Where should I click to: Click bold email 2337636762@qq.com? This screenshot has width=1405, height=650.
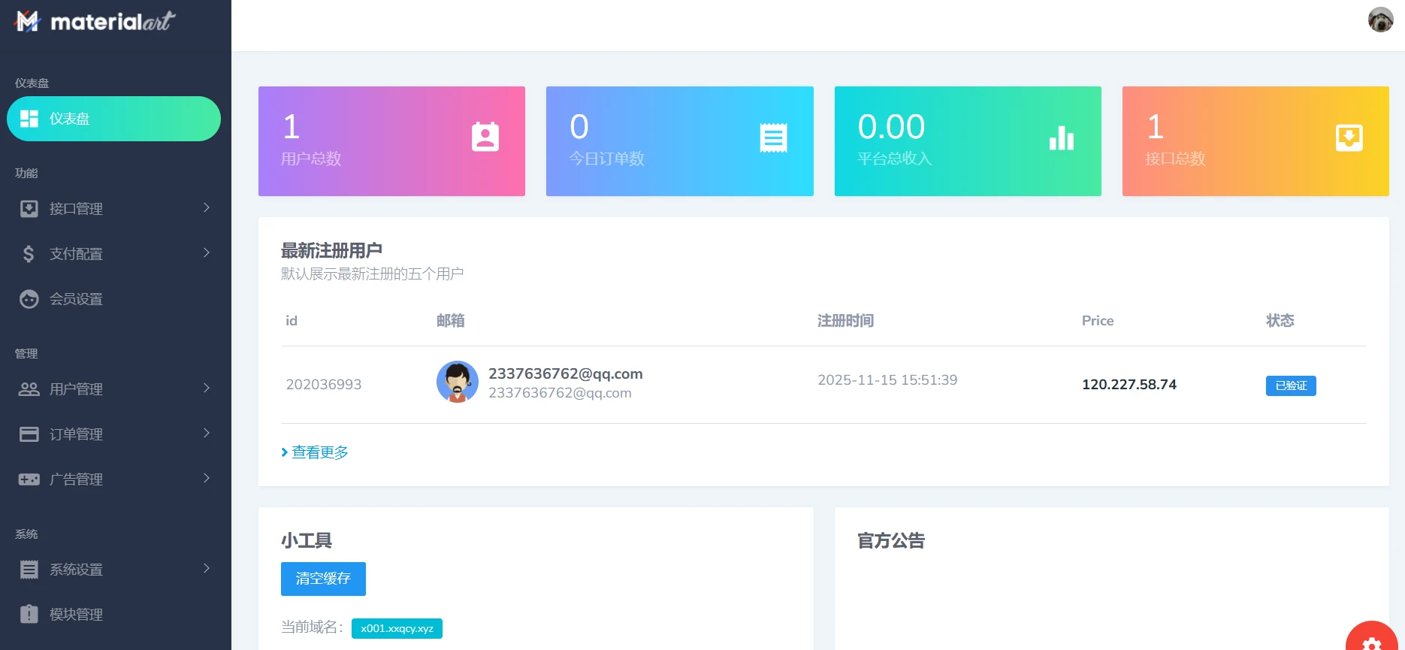coord(566,373)
